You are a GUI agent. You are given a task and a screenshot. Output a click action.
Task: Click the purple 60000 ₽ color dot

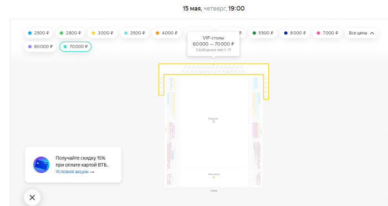click(30, 47)
